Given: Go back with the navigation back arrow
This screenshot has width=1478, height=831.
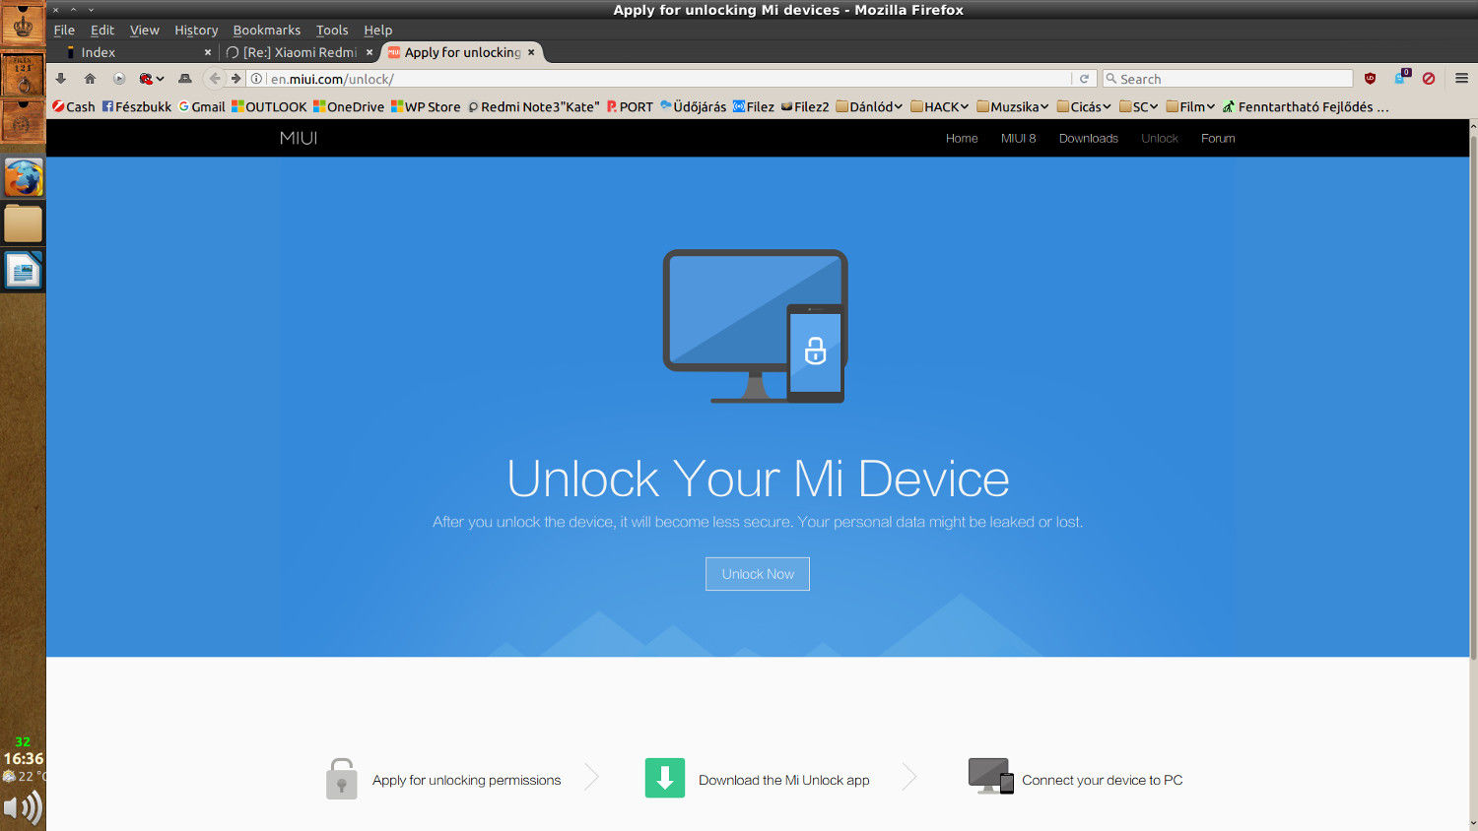Looking at the screenshot, I should click(215, 79).
